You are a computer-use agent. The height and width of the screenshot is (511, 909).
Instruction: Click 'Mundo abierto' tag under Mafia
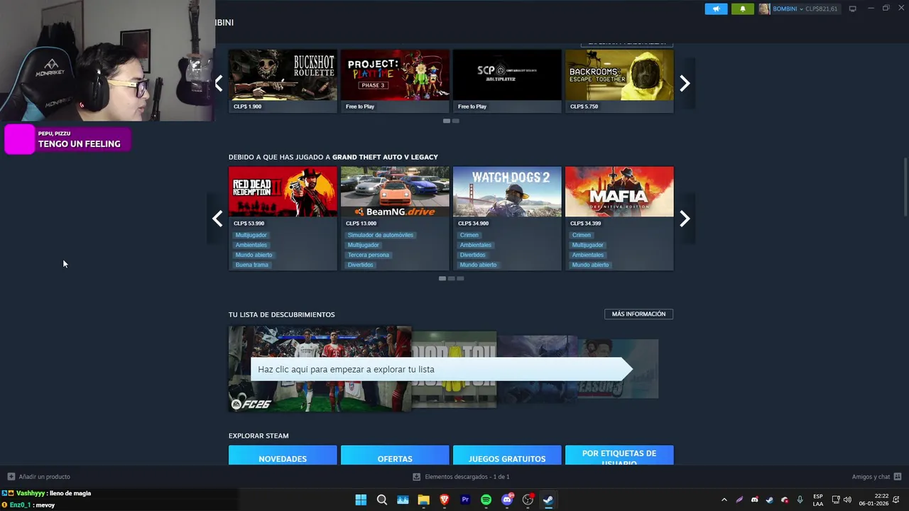pyautogui.click(x=591, y=265)
